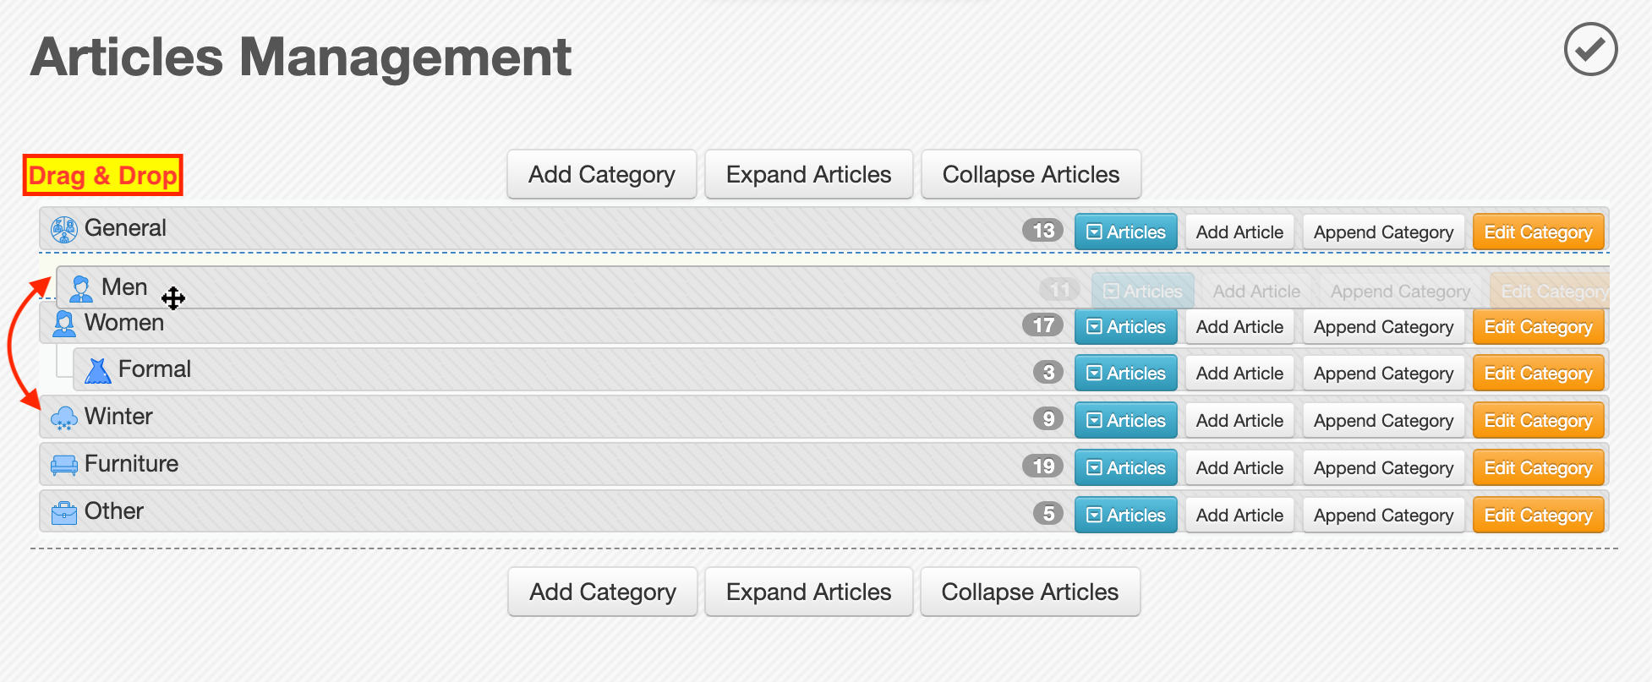The image size is (1652, 682).
Task: Toggle Articles list for Women category
Action: (1125, 326)
